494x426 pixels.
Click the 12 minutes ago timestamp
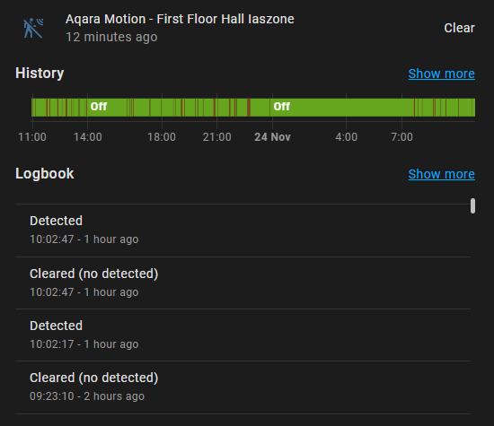tap(111, 37)
